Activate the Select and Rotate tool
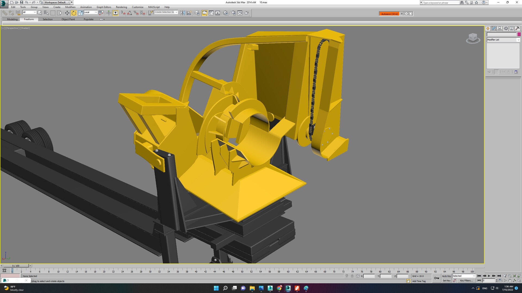This screenshot has height=293, width=522. 74,13
